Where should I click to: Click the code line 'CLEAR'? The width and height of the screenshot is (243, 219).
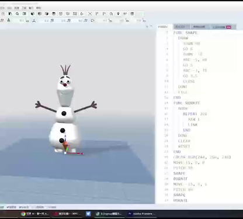point(184,141)
